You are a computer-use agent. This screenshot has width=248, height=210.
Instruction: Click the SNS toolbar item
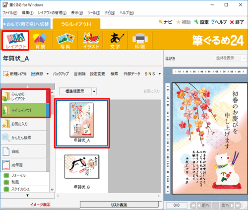tap(150, 74)
